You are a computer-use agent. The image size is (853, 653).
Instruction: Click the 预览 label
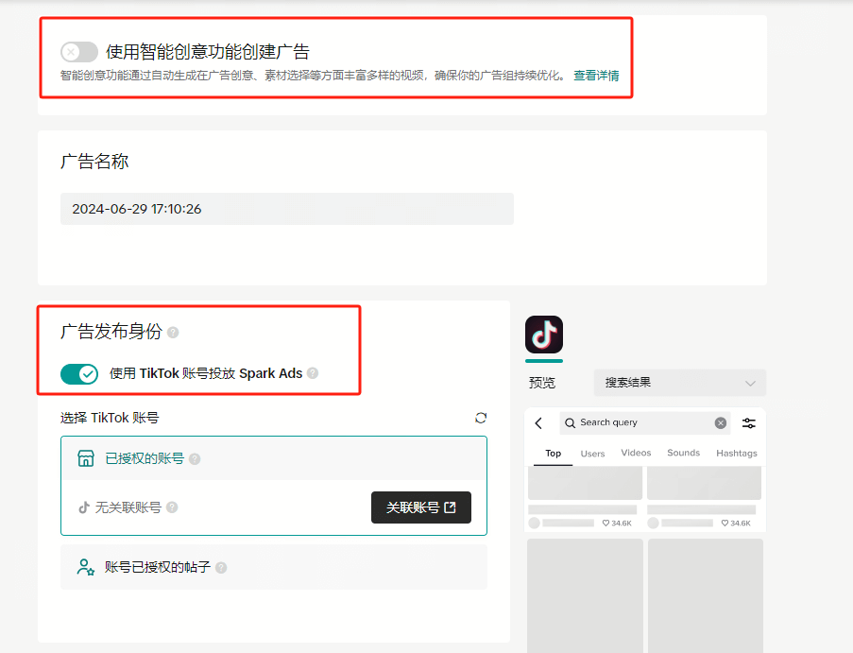pos(542,383)
